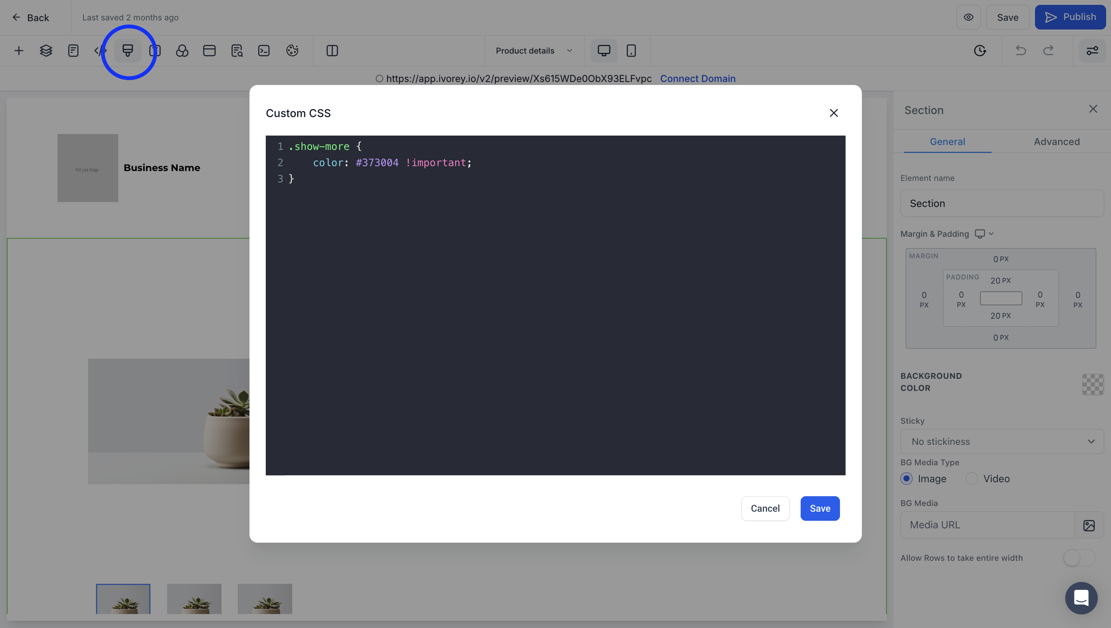The image size is (1111, 628).
Task: Select the Video radio button
Action: tap(972, 479)
